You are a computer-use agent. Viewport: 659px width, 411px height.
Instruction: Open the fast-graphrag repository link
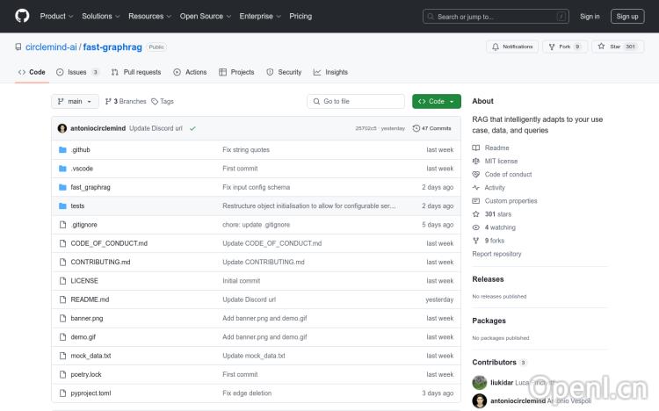point(112,47)
